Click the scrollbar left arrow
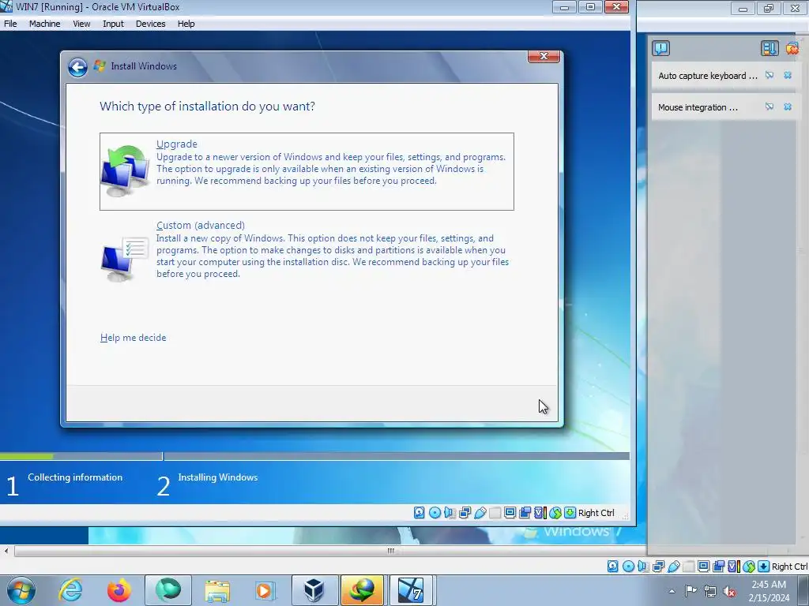Image resolution: width=809 pixels, height=606 pixels. coord(6,551)
